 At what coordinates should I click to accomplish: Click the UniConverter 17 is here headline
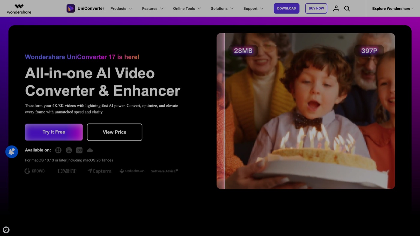click(x=82, y=57)
